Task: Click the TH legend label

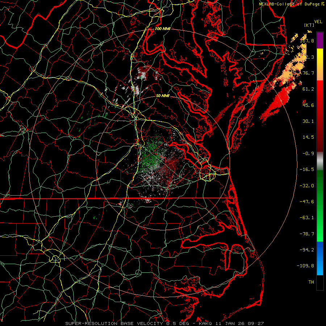Action: [x=311, y=282]
